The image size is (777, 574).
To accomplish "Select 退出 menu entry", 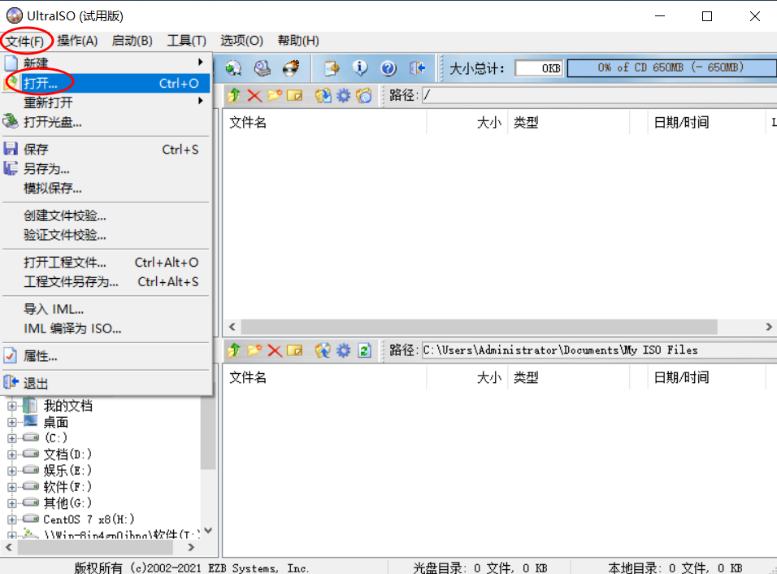I will click(106, 383).
